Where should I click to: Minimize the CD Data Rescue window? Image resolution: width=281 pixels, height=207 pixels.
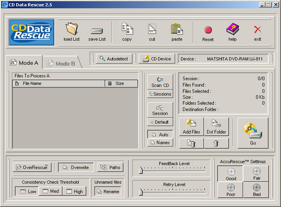click(x=262, y=5)
